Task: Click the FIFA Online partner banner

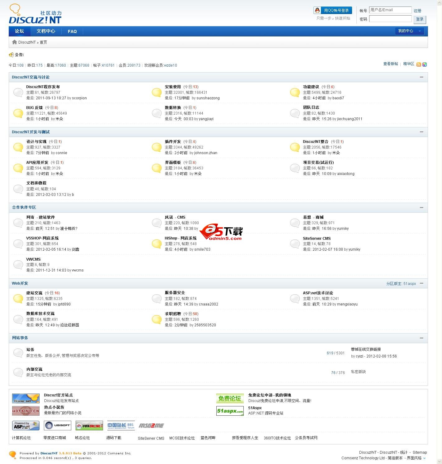Action: click(x=89, y=425)
